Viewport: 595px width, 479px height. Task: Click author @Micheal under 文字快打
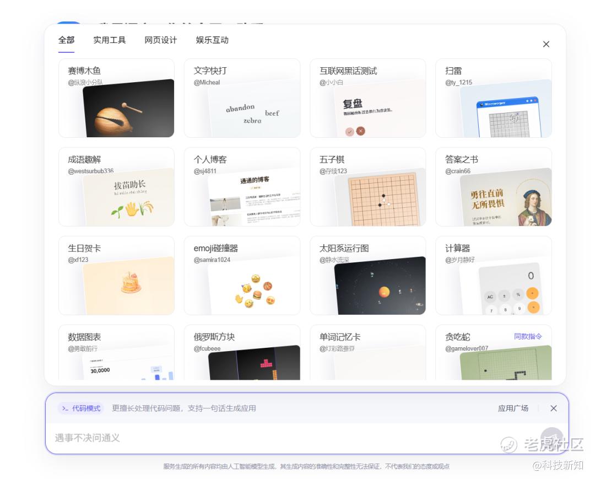(x=207, y=82)
